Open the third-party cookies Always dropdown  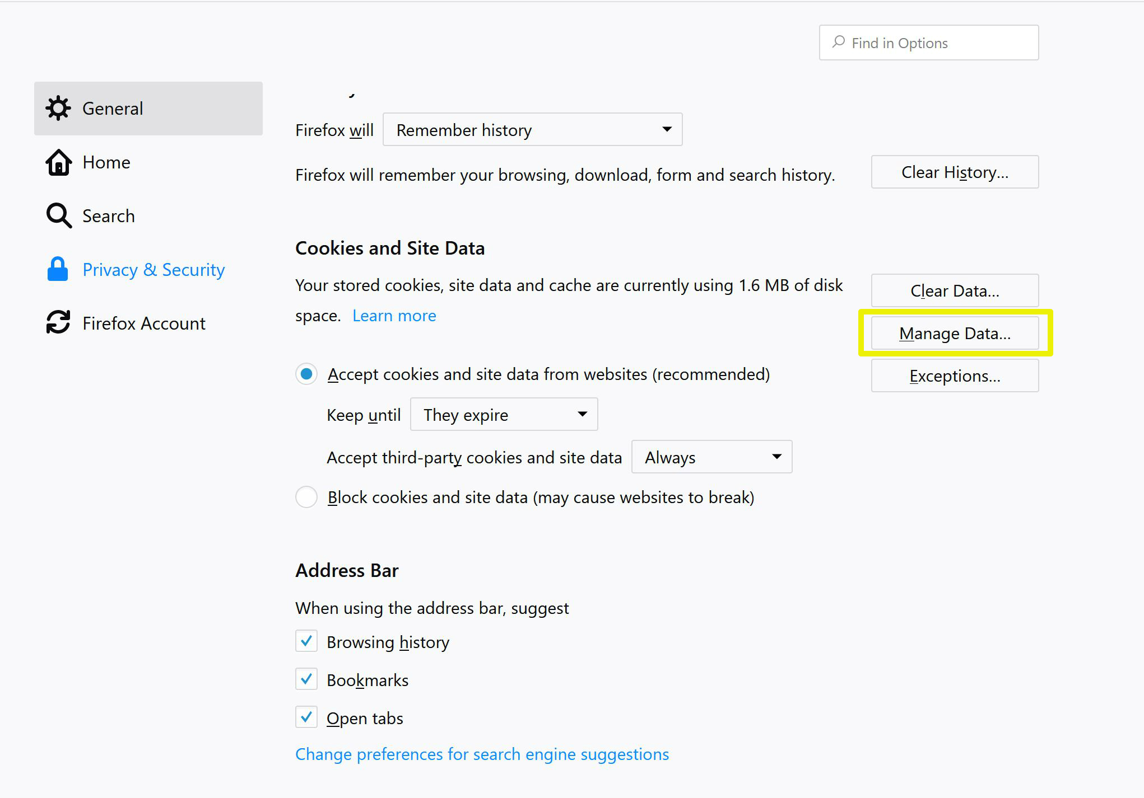[x=711, y=457]
